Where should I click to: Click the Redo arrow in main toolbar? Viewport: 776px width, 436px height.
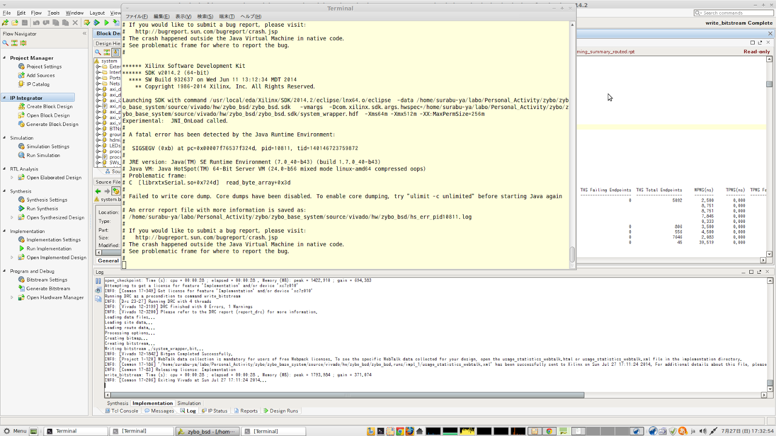point(46,23)
